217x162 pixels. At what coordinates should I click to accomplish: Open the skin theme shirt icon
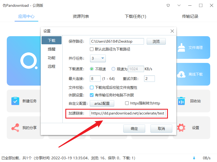pyautogui.click(x=168, y=5)
